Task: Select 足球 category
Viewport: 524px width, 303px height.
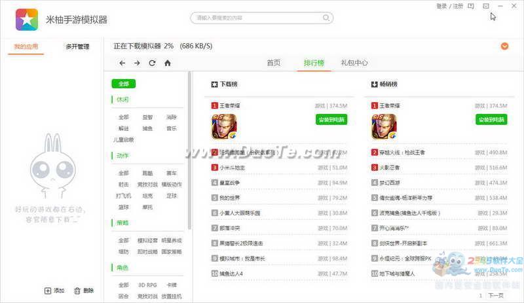Action: click(172, 196)
